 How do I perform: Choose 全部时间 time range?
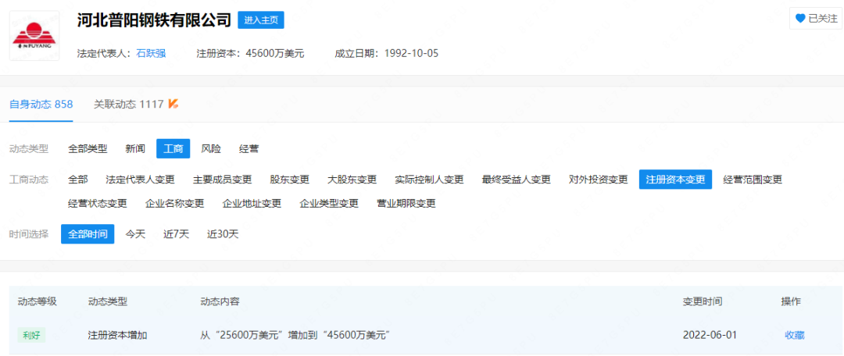click(x=88, y=234)
